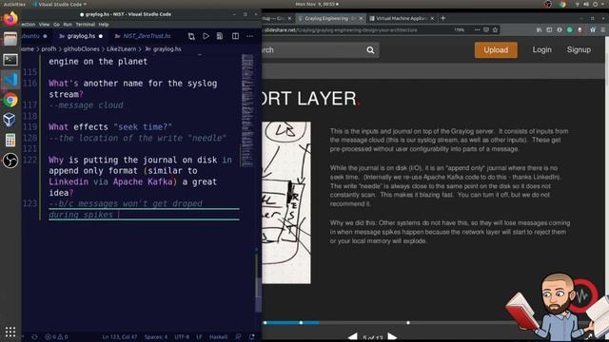Launch Terminal from the dock
This screenshot has height=342, width=609.
pyautogui.click(x=10, y=60)
